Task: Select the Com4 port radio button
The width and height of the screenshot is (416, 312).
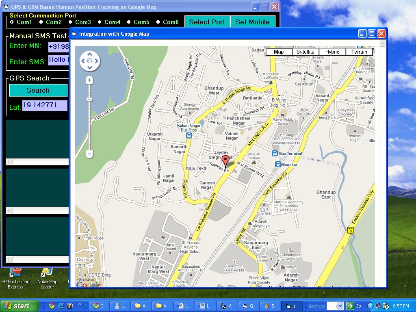Action: coord(100,22)
